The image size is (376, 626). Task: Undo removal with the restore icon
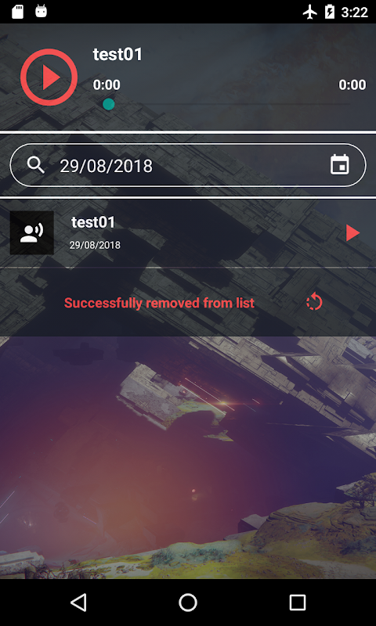coord(314,302)
